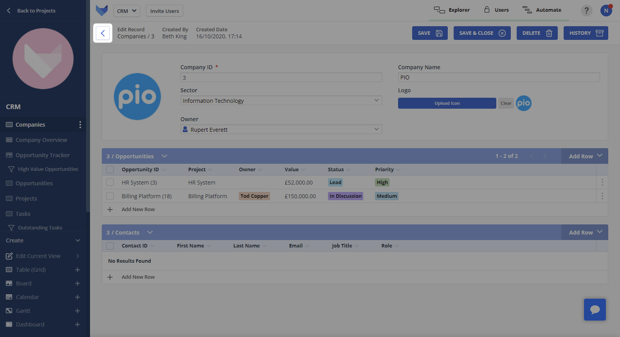Switch to Explorer tab
The image size is (620, 337).
(x=452, y=10)
